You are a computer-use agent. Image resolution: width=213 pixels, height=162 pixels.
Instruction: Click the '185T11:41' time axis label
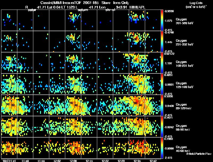9,161
